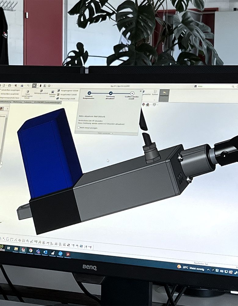Open the Bohrungsassistent tool

(x=41, y=92)
